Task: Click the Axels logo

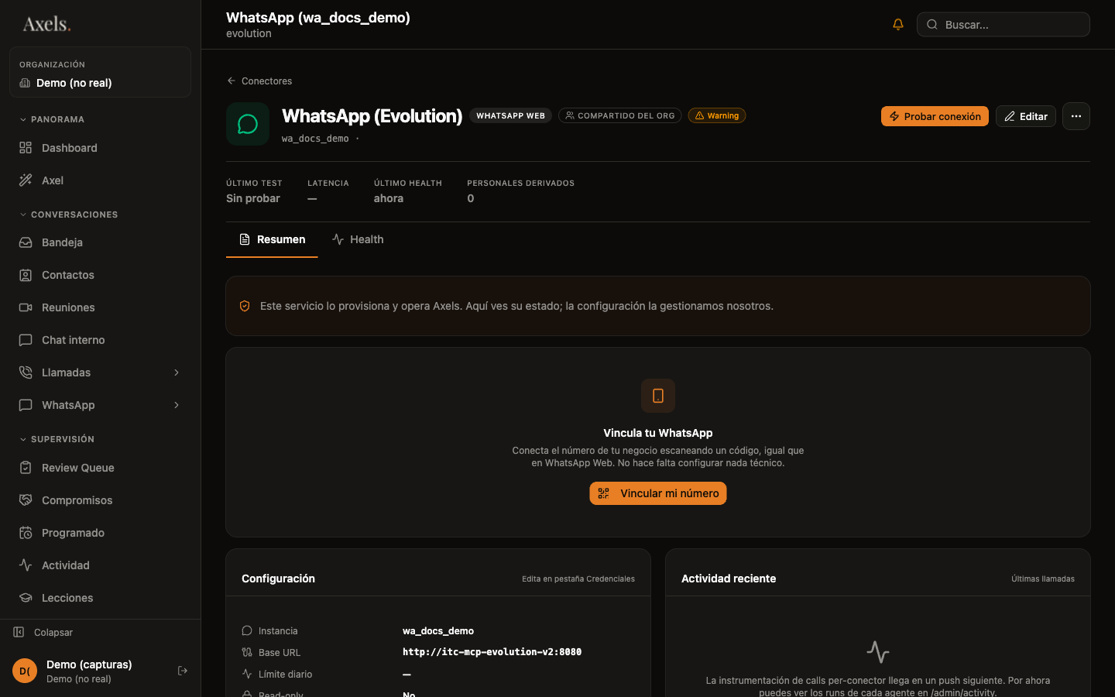Action: pos(46,24)
